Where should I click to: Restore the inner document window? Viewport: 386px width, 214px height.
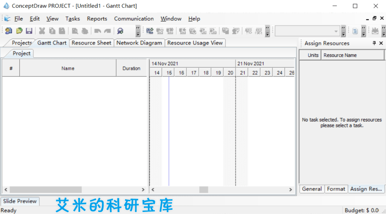pos(375,18)
